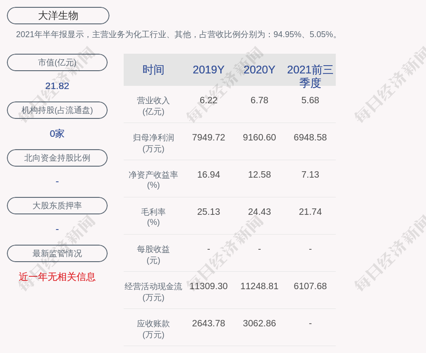Select revenue value 6.22

tap(209, 100)
